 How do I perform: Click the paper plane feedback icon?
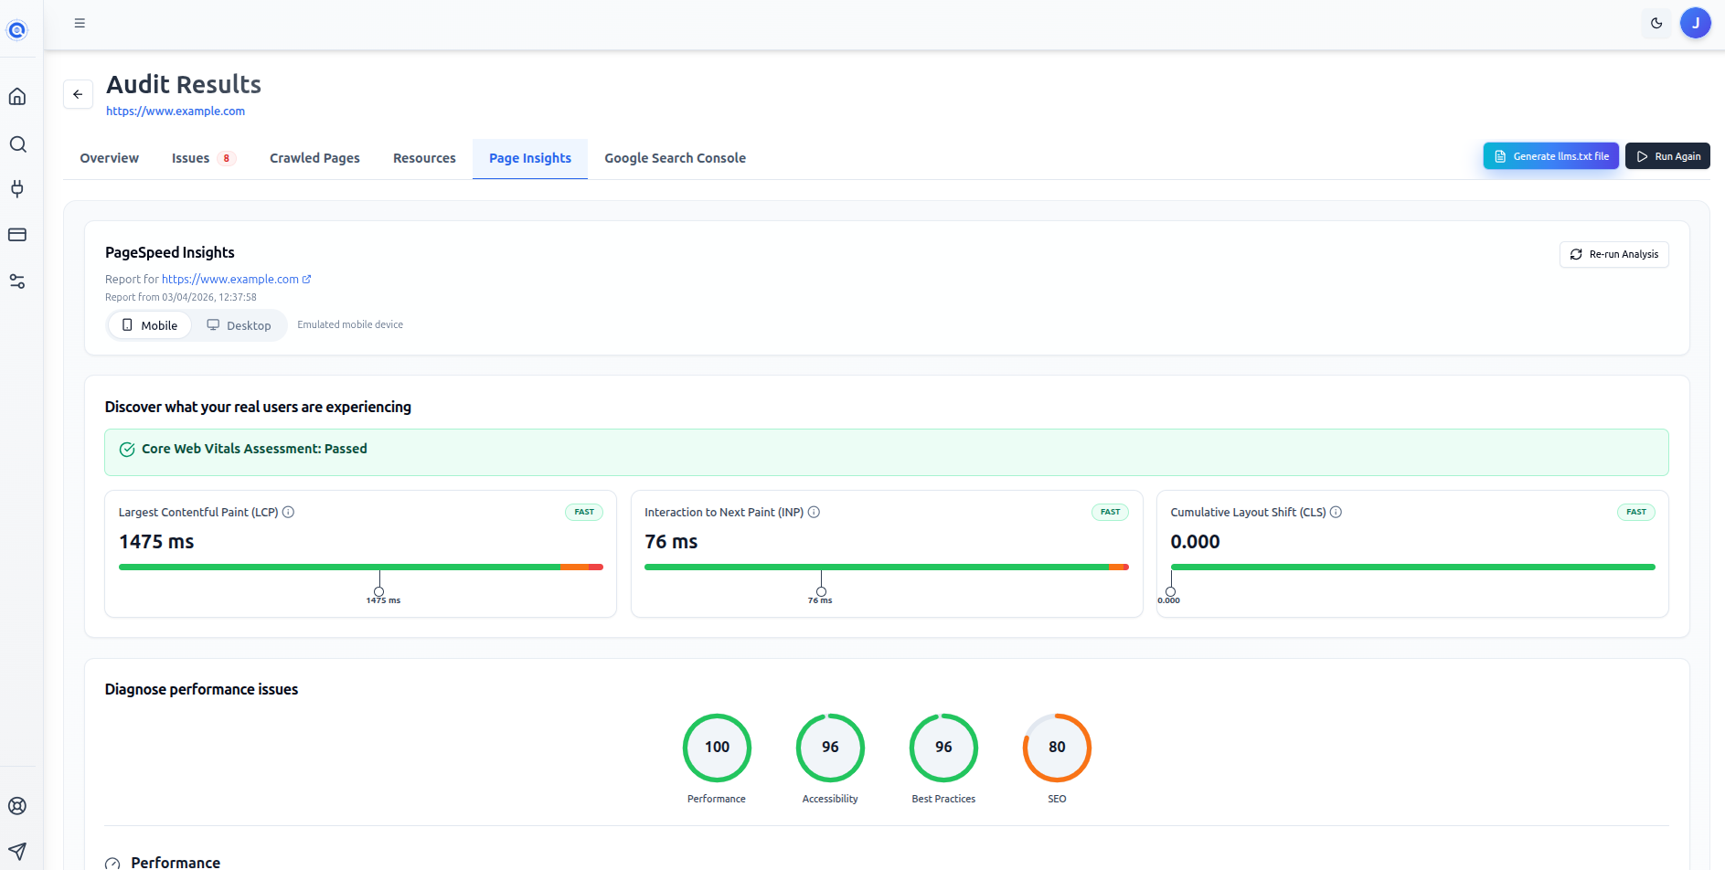pyautogui.click(x=16, y=851)
